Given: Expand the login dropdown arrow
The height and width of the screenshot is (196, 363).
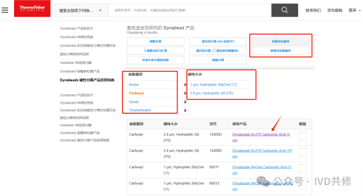Looking at the screenshot, I should coord(360,10).
